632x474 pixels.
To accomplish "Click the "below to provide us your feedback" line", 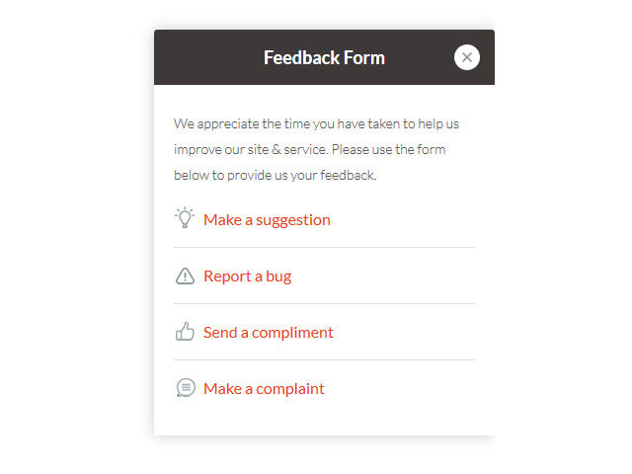I will (x=276, y=176).
